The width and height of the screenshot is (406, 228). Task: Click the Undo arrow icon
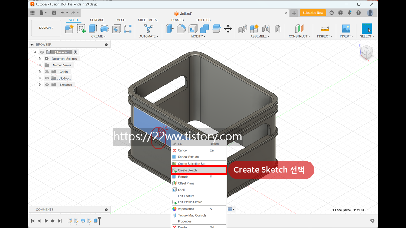(x=62, y=13)
